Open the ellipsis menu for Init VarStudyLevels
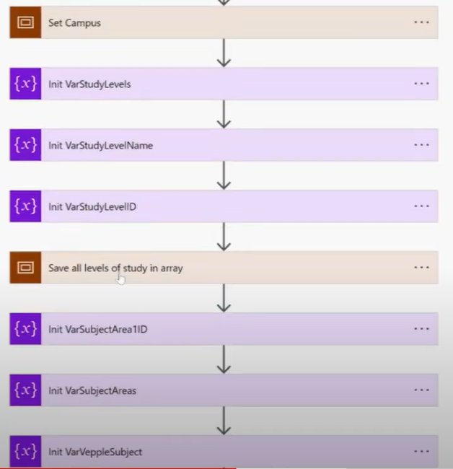 pos(421,84)
